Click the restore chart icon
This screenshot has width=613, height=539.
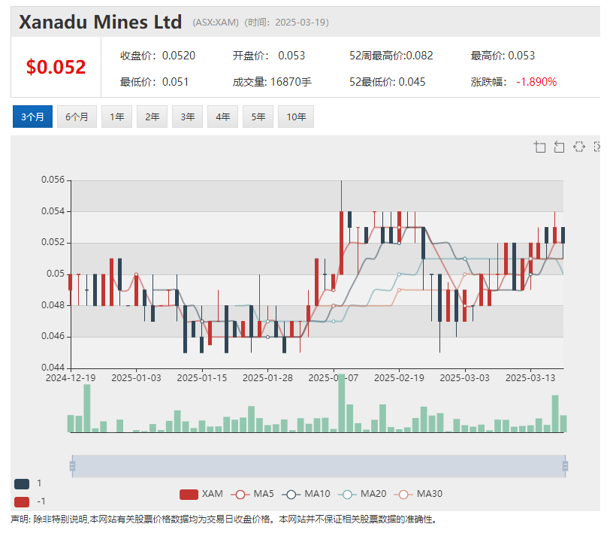coord(579,147)
